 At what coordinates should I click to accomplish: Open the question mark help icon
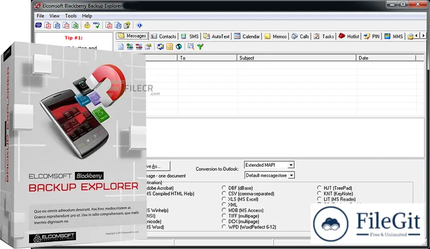tap(127, 26)
